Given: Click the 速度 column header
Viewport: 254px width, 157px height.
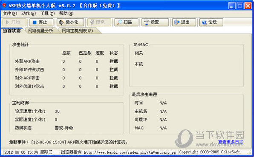Looking at the screenshot, I should pyautogui.click(x=100, y=53).
